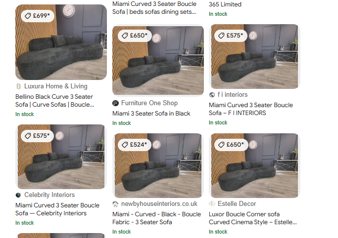This screenshot has height=238, width=338.
Task: Open Miami Curved Sofa — Celebrity Interiors link
Action: pos(57,209)
